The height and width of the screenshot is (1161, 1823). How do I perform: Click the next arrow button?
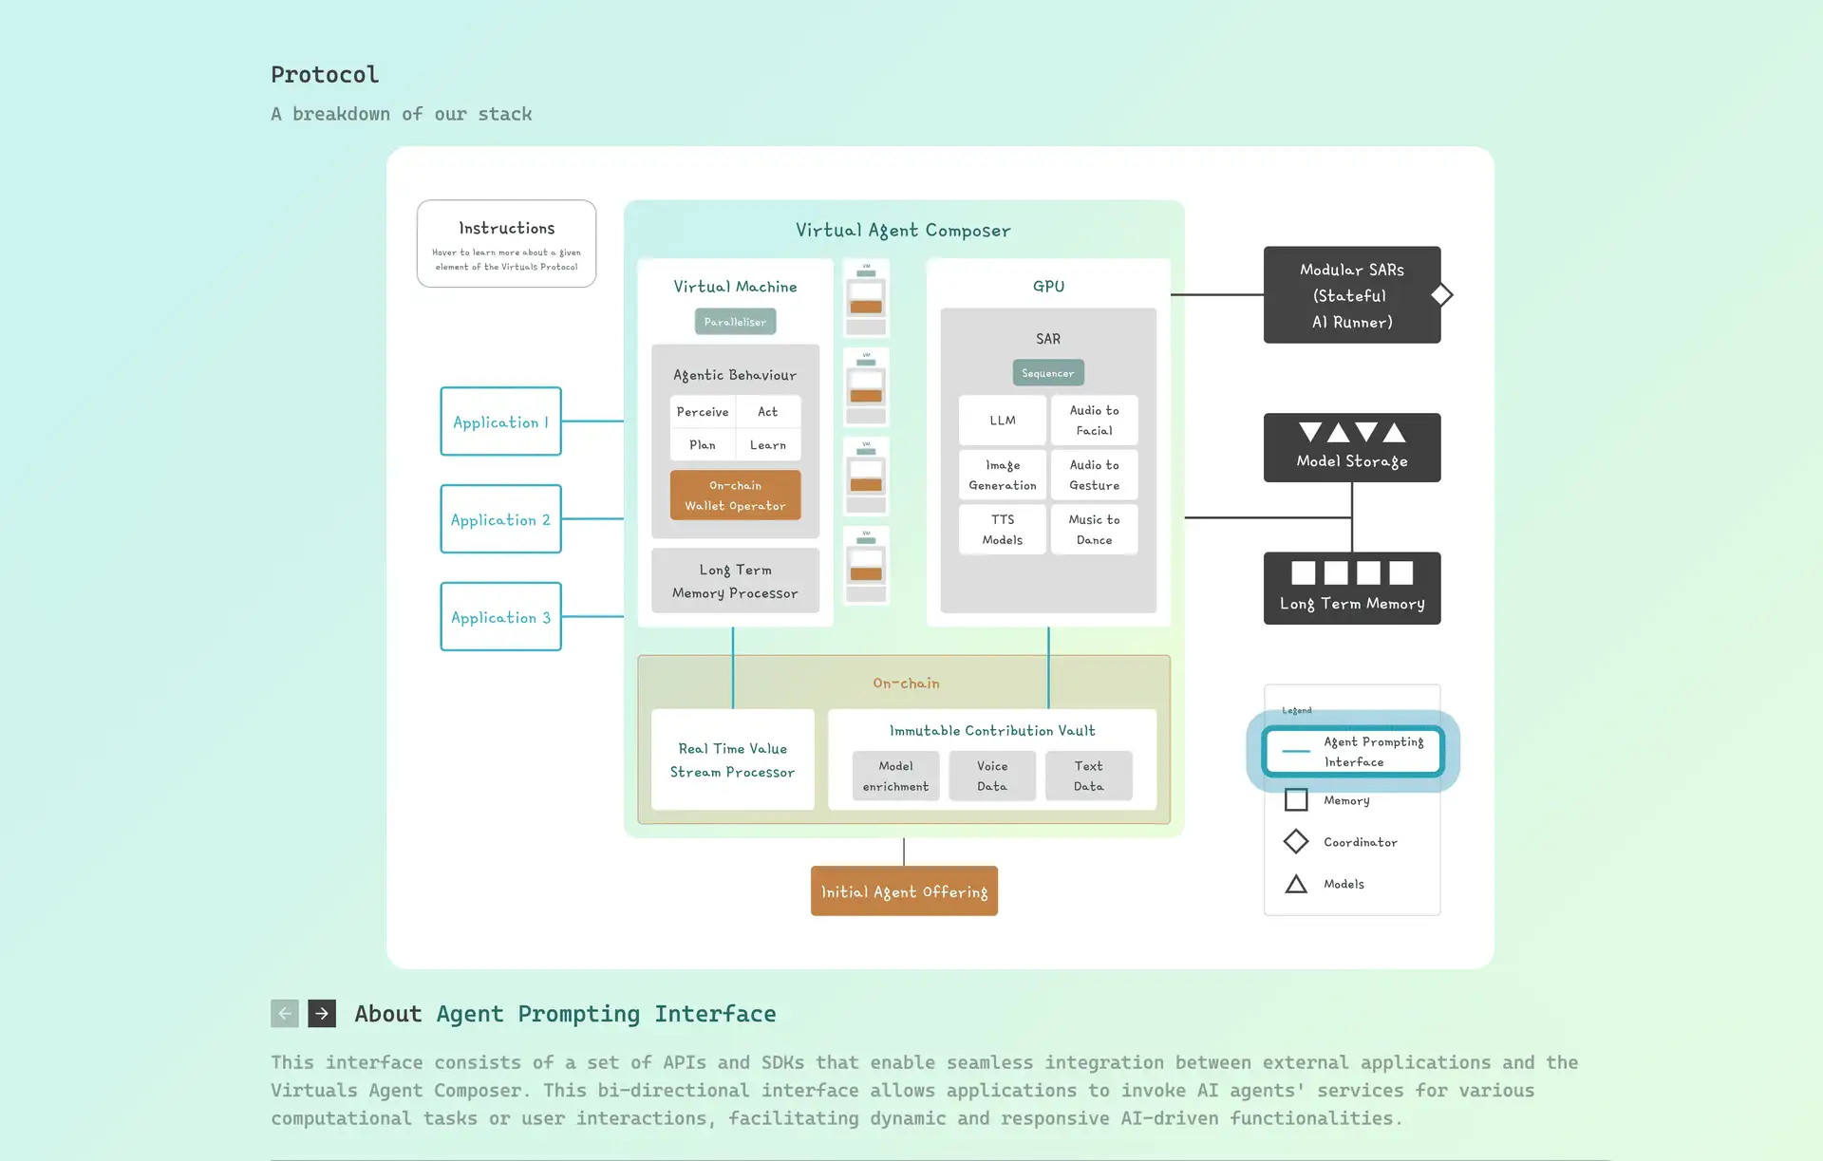pyautogui.click(x=322, y=1013)
